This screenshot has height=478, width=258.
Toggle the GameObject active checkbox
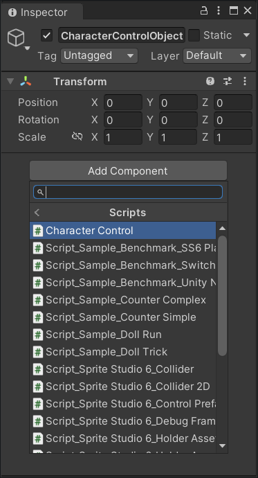[x=46, y=35]
